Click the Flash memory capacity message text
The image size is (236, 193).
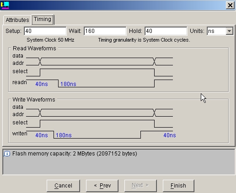coord(75,154)
